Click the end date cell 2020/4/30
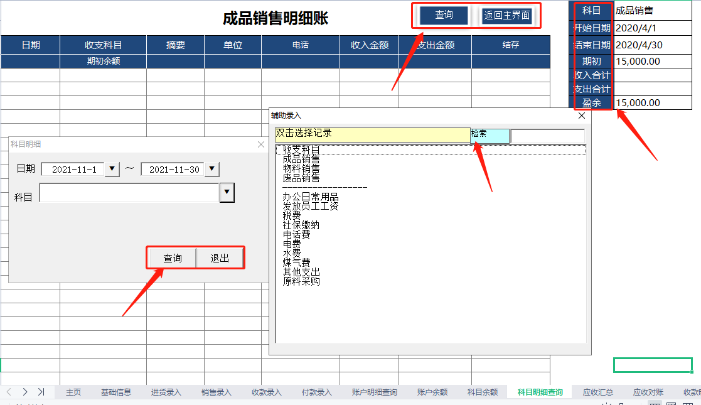 click(653, 45)
